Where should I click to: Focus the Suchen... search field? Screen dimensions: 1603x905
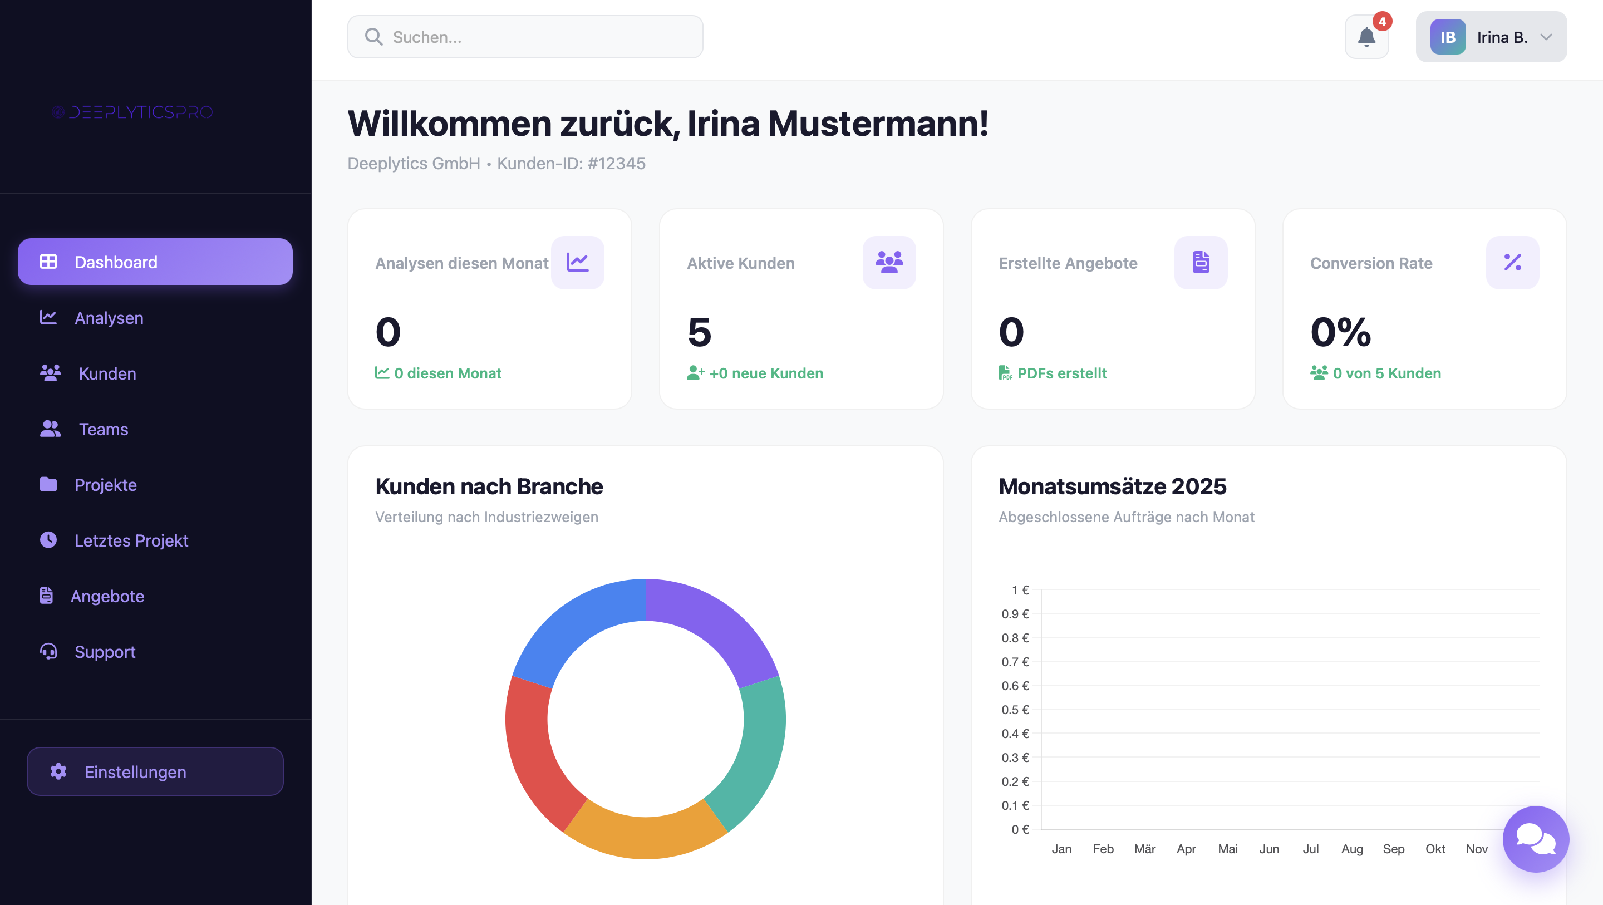[x=525, y=37]
